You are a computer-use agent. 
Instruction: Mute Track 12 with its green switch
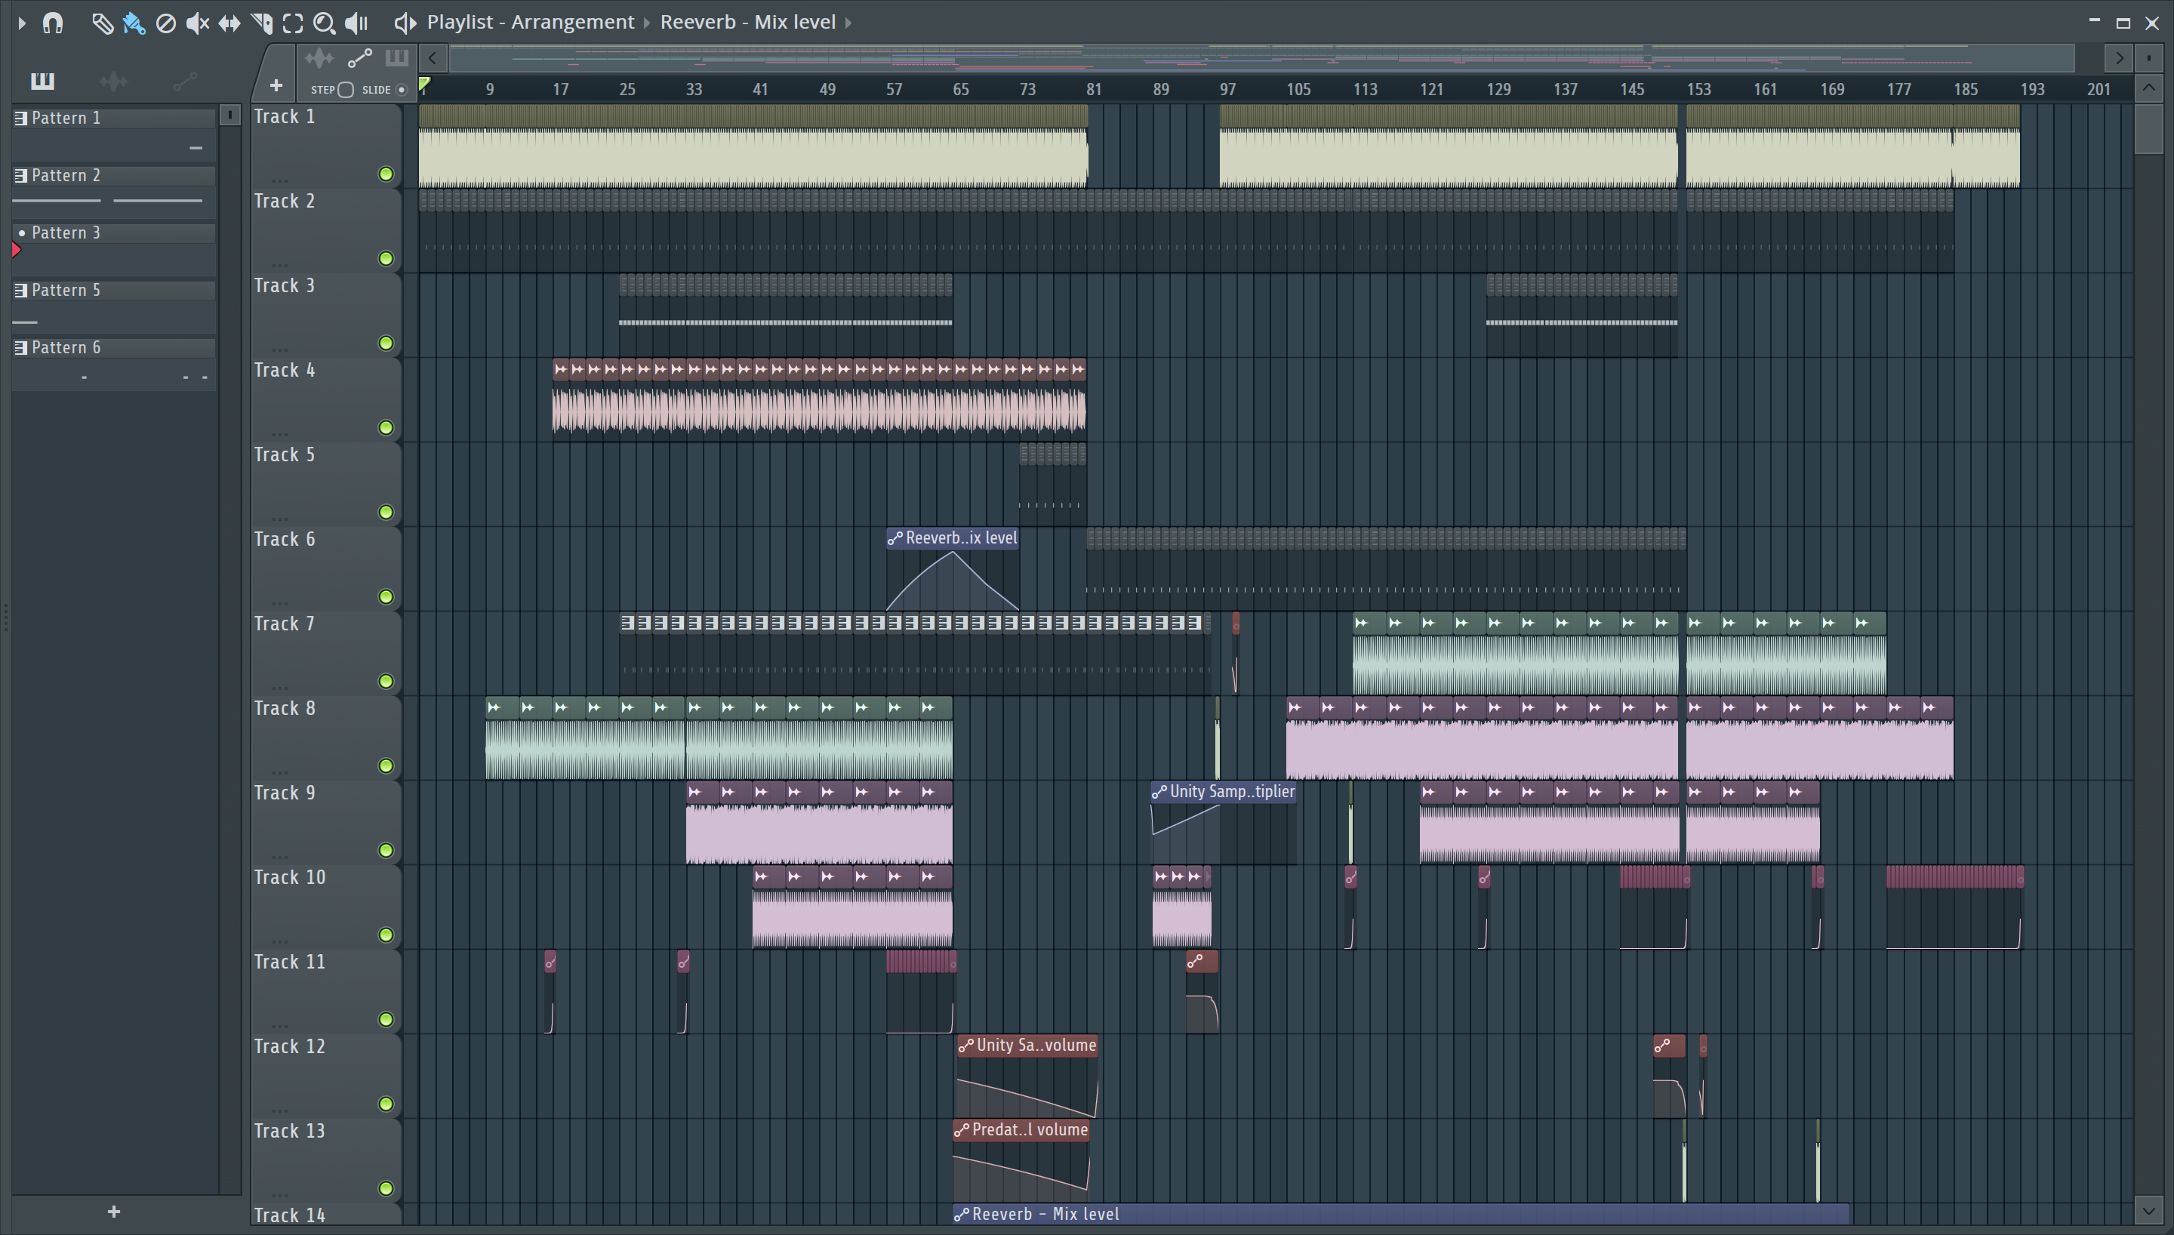[x=386, y=1104]
